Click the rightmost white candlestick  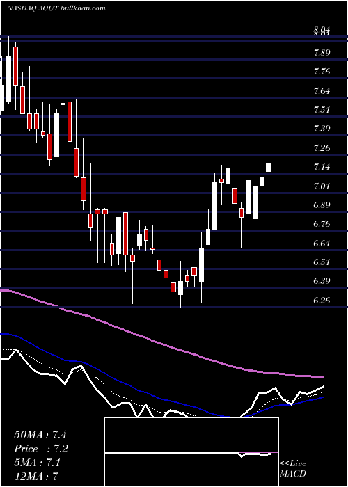point(269,168)
